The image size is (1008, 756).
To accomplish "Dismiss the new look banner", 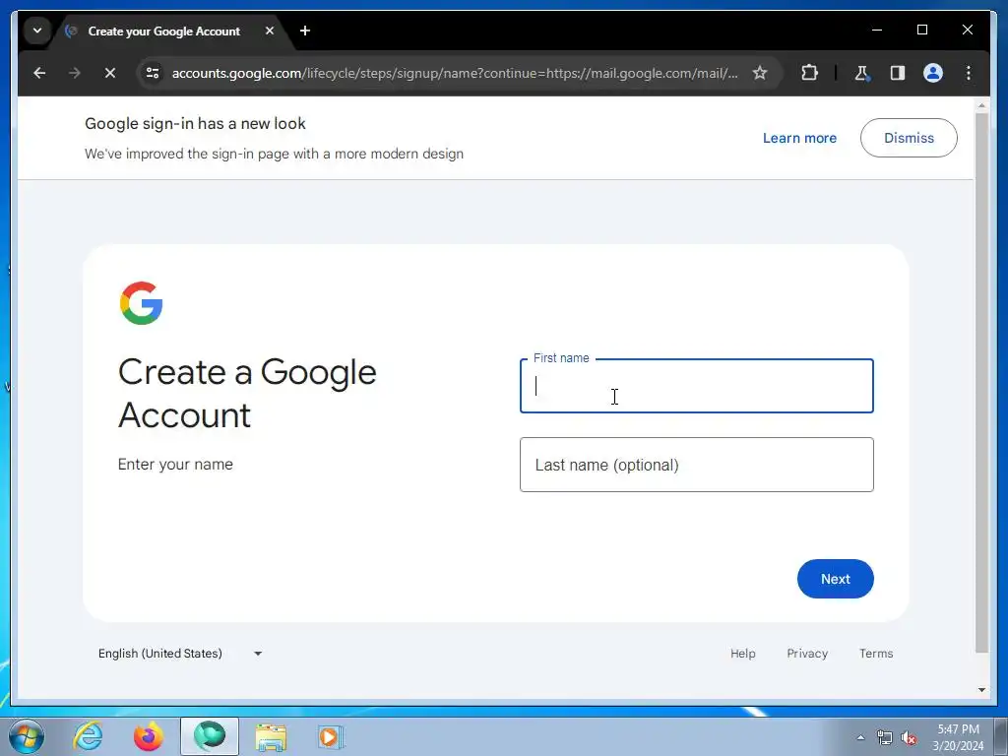I will coord(909,138).
